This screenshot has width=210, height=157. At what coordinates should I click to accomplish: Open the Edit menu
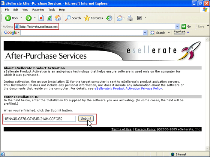click(x=16, y=10)
